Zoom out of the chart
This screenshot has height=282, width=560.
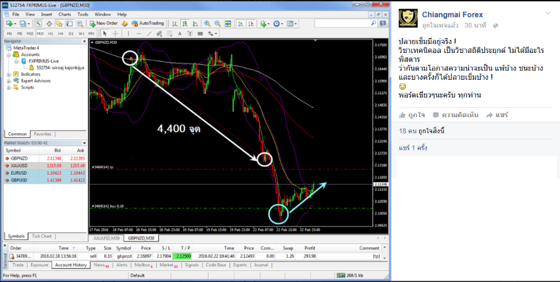click(218, 24)
